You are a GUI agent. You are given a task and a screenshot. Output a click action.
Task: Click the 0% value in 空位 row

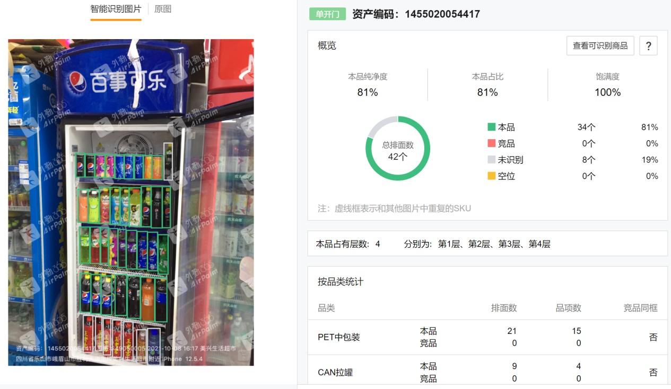click(x=652, y=176)
